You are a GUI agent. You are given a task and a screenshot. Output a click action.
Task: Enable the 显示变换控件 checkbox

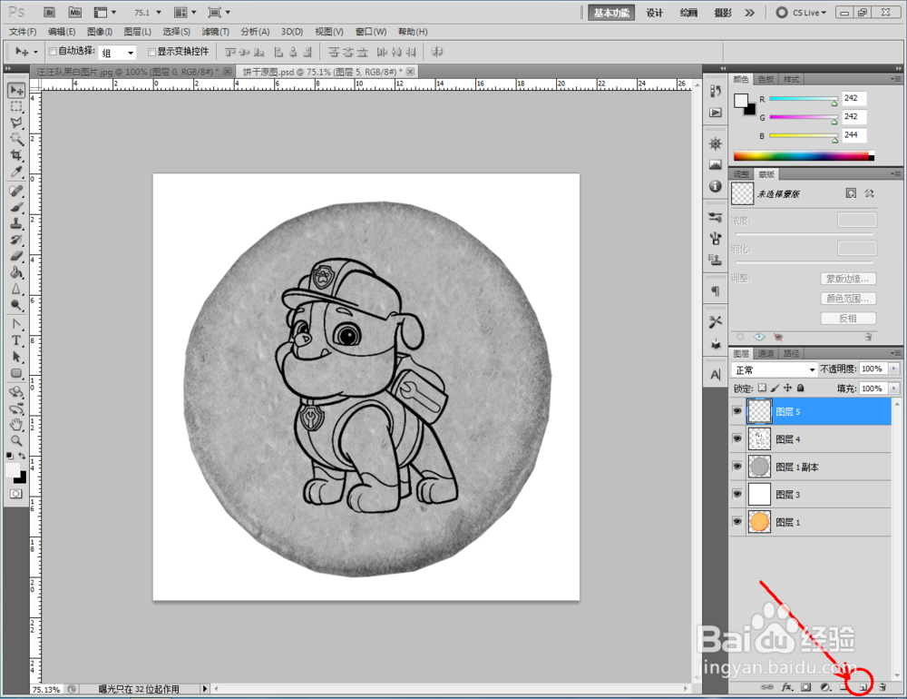pos(151,52)
